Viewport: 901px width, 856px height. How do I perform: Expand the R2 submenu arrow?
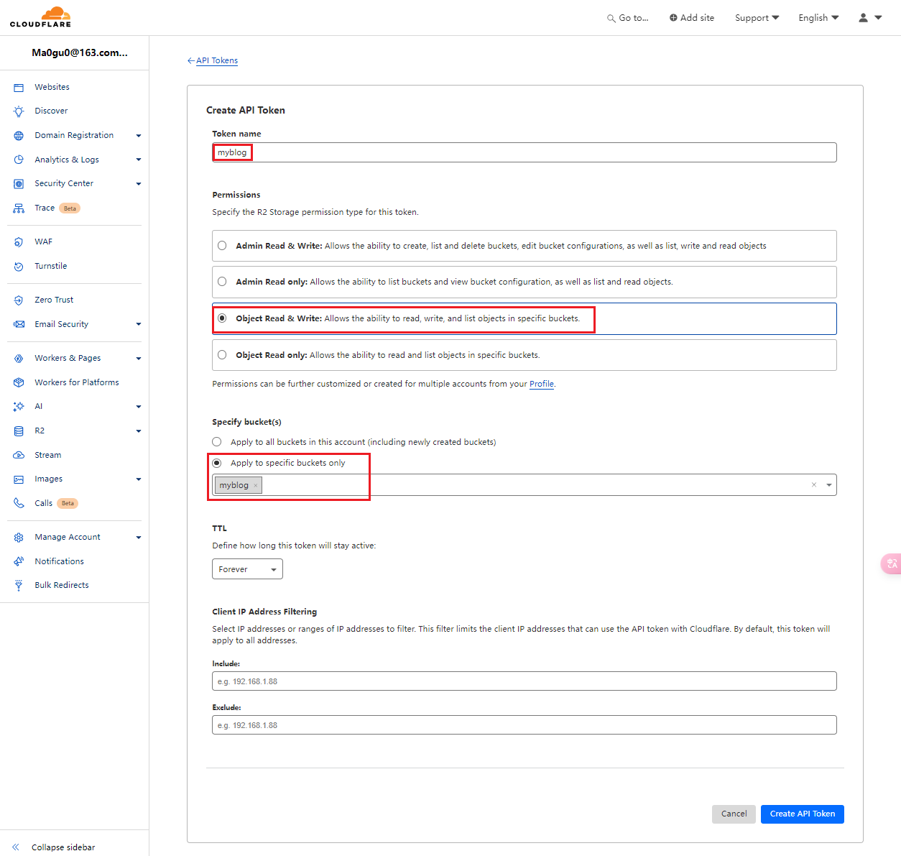[139, 431]
